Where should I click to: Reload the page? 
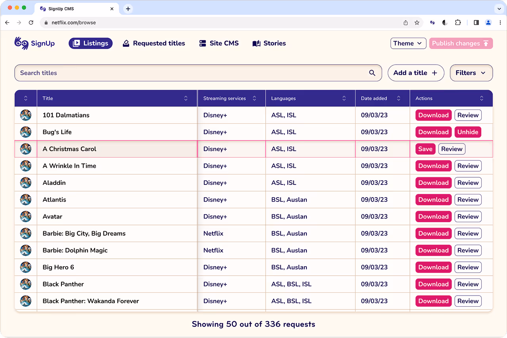click(x=31, y=23)
